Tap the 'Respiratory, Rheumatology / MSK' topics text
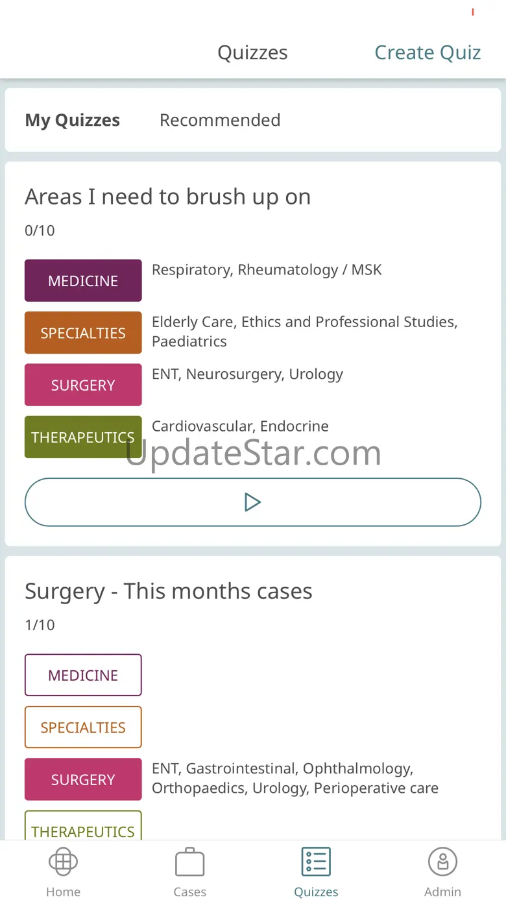 pyautogui.click(x=267, y=270)
